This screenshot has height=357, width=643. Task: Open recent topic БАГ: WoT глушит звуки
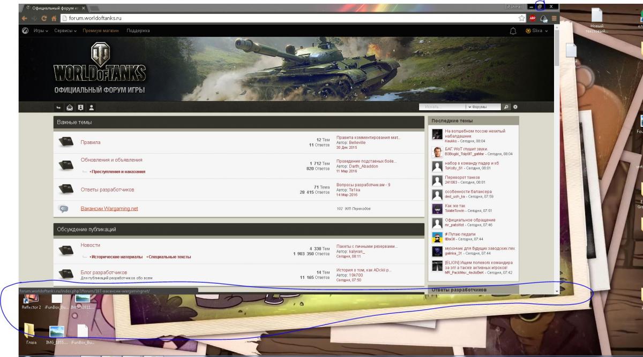(466, 148)
